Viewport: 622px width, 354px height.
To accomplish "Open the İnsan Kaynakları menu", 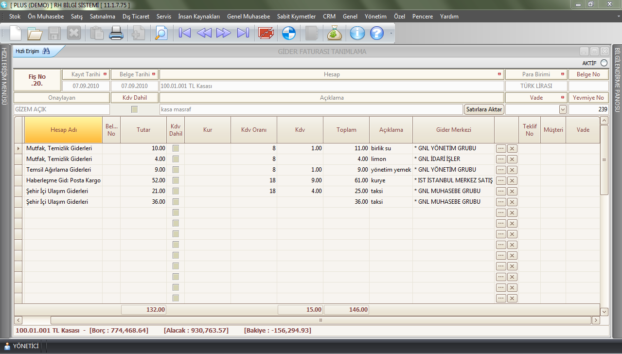I will (x=199, y=17).
